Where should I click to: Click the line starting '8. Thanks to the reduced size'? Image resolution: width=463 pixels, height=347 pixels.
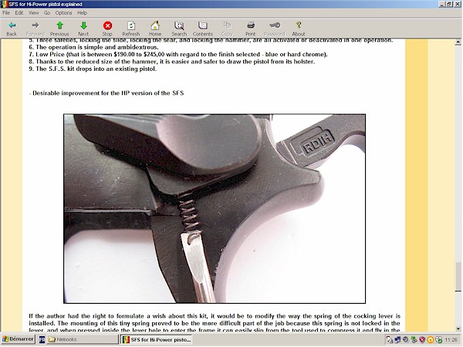(x=172, y=62)
